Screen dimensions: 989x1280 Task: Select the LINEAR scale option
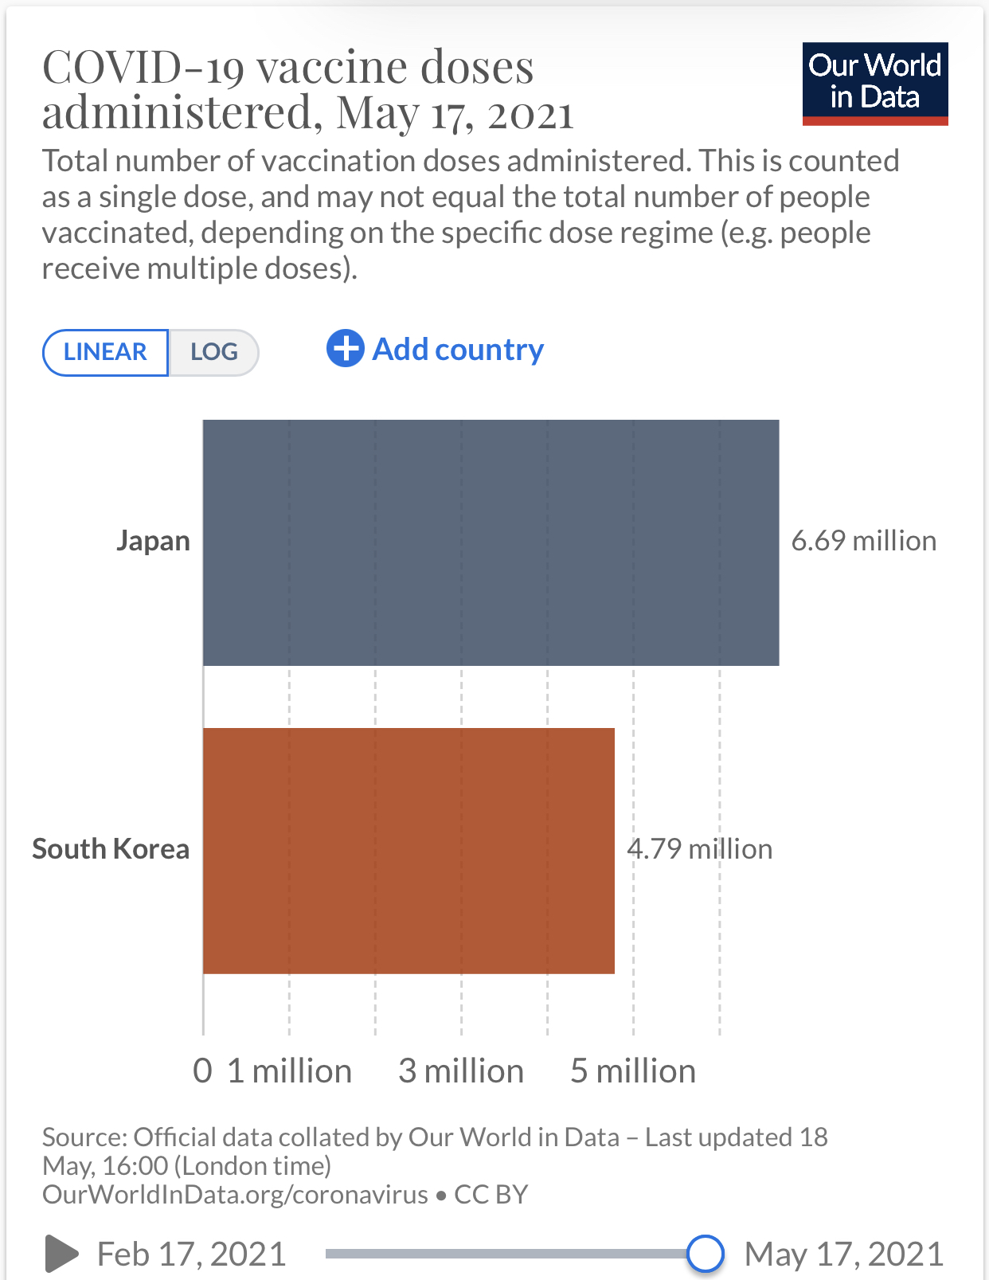(105, 352)
